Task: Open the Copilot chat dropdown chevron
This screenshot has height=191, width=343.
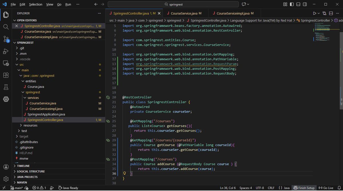Action: pos(248,4)
